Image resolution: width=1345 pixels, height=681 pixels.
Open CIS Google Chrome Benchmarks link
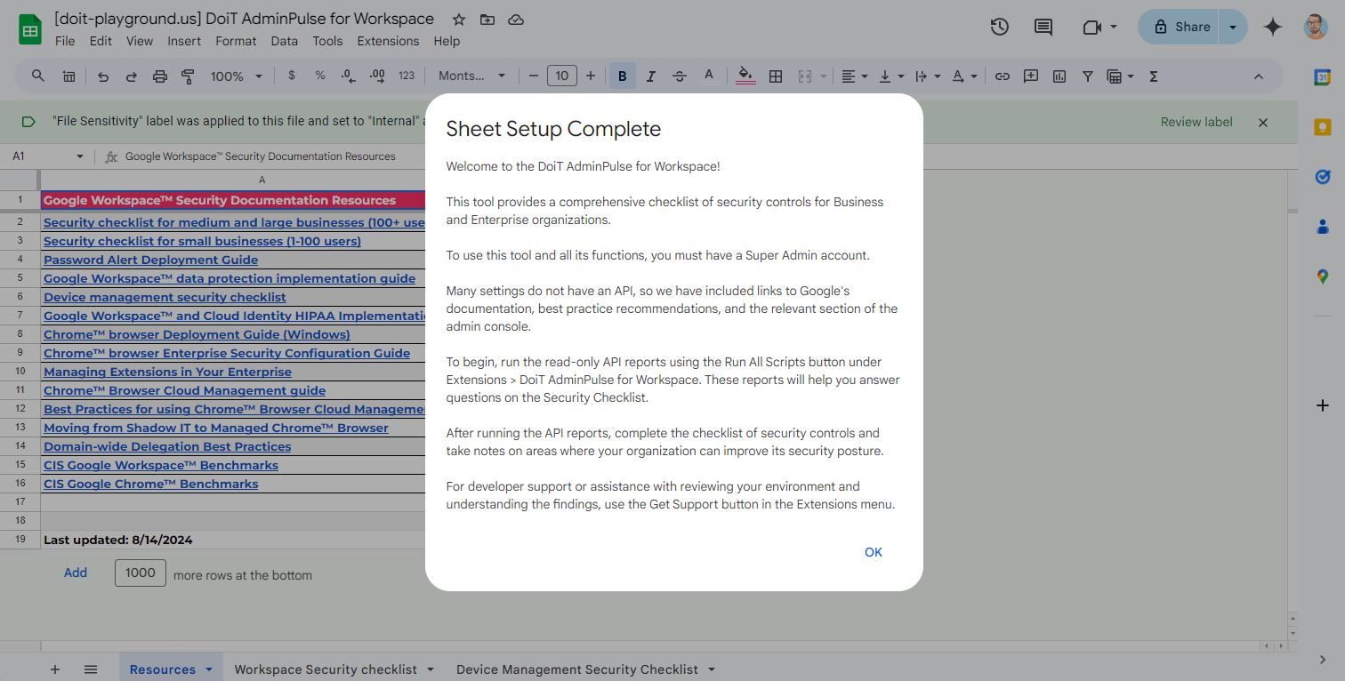[150, 484]
